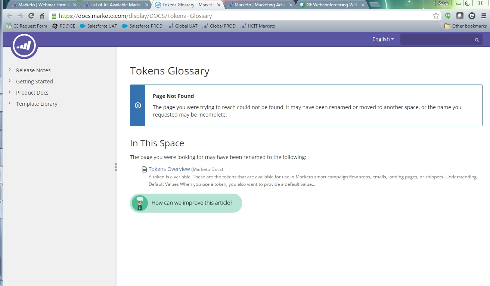Click the Marketo logo icon
This screenshot has width=490, height=286.
coord(24,46)
